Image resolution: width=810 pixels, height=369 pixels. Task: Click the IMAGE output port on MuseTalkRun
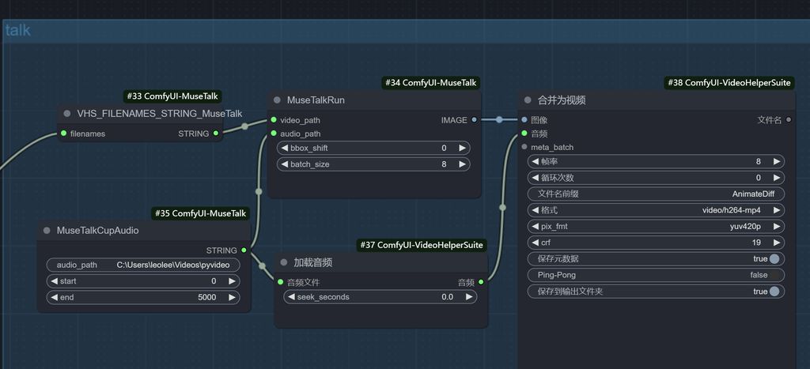tap(474, 120)
